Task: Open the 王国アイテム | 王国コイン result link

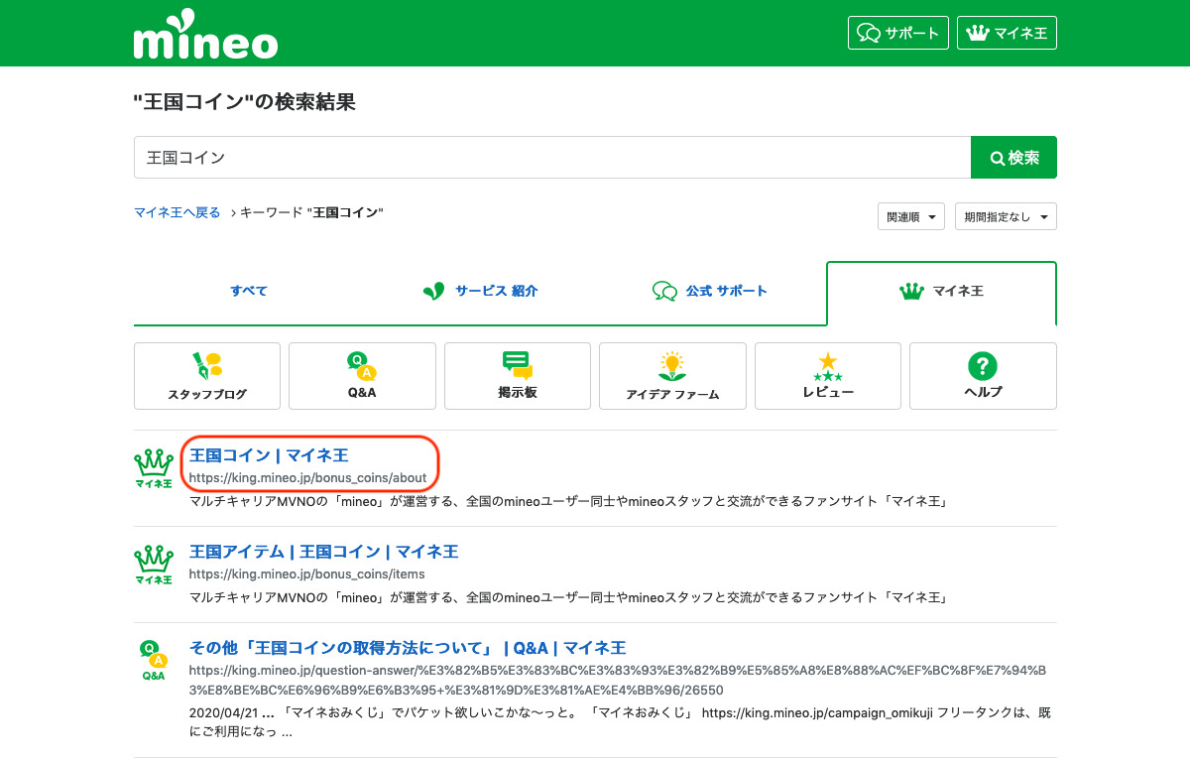Action: (323, 552)
